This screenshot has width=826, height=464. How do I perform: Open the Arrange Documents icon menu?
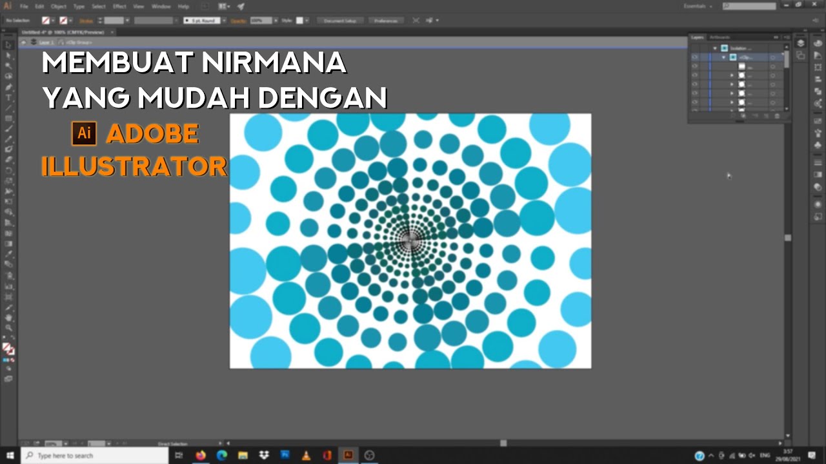pos(224,6)
